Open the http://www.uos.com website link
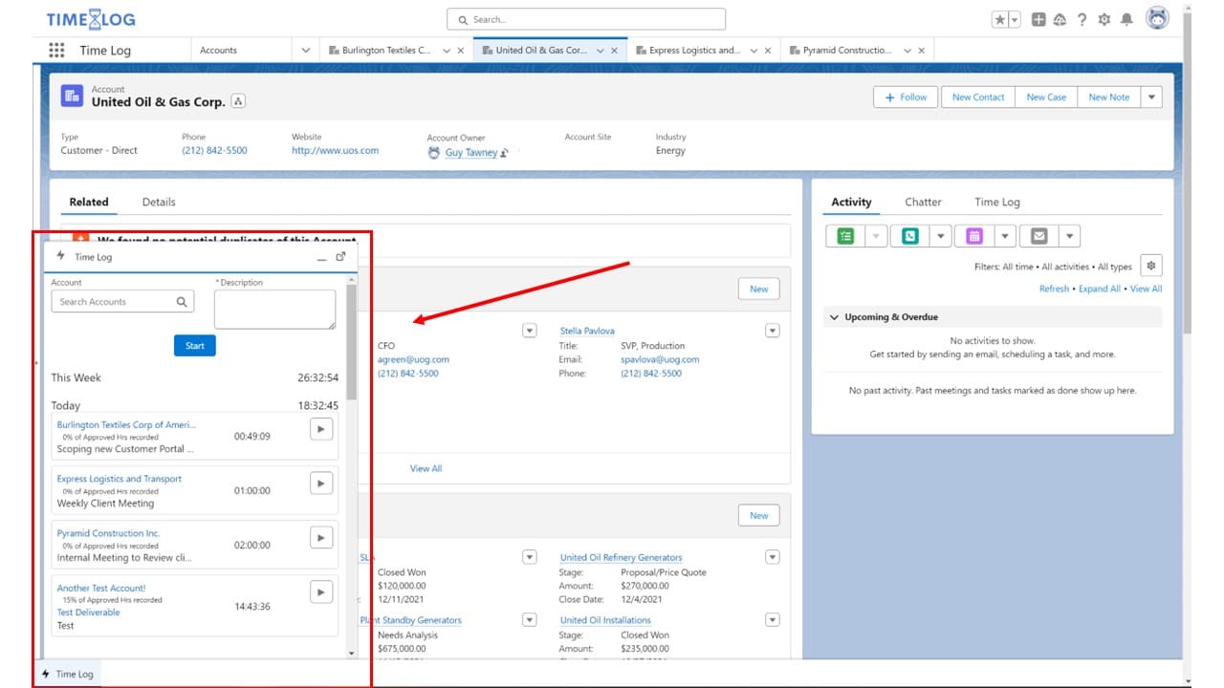The width and height of the screenshot is (1224, 688). coord(335,151)
